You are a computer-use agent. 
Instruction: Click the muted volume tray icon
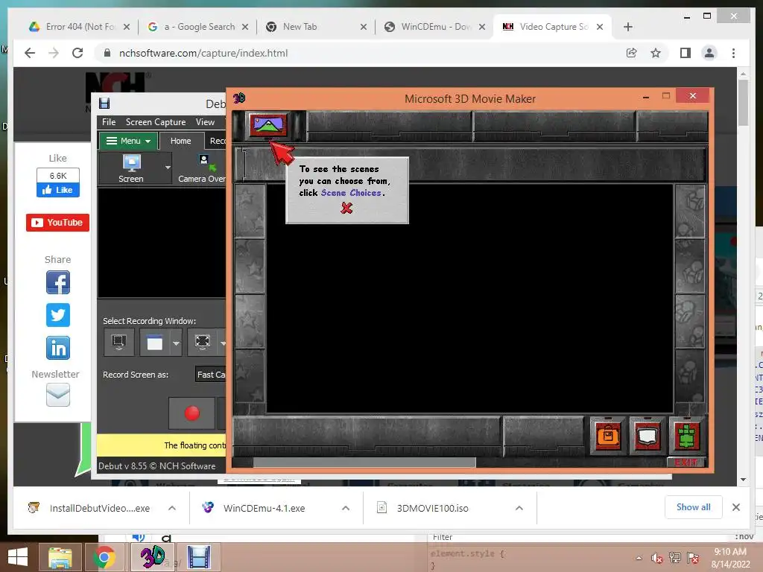(x=657, y=559)
